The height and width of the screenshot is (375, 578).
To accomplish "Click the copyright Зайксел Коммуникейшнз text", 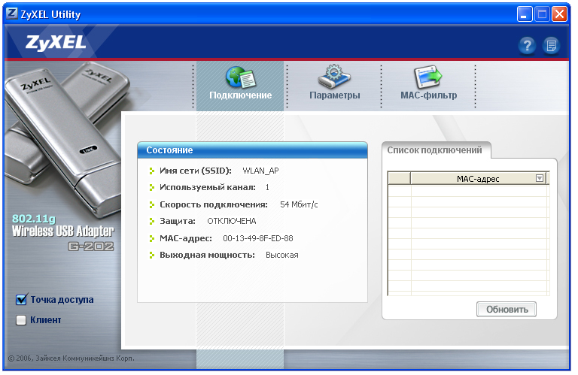I will (71, 358).
